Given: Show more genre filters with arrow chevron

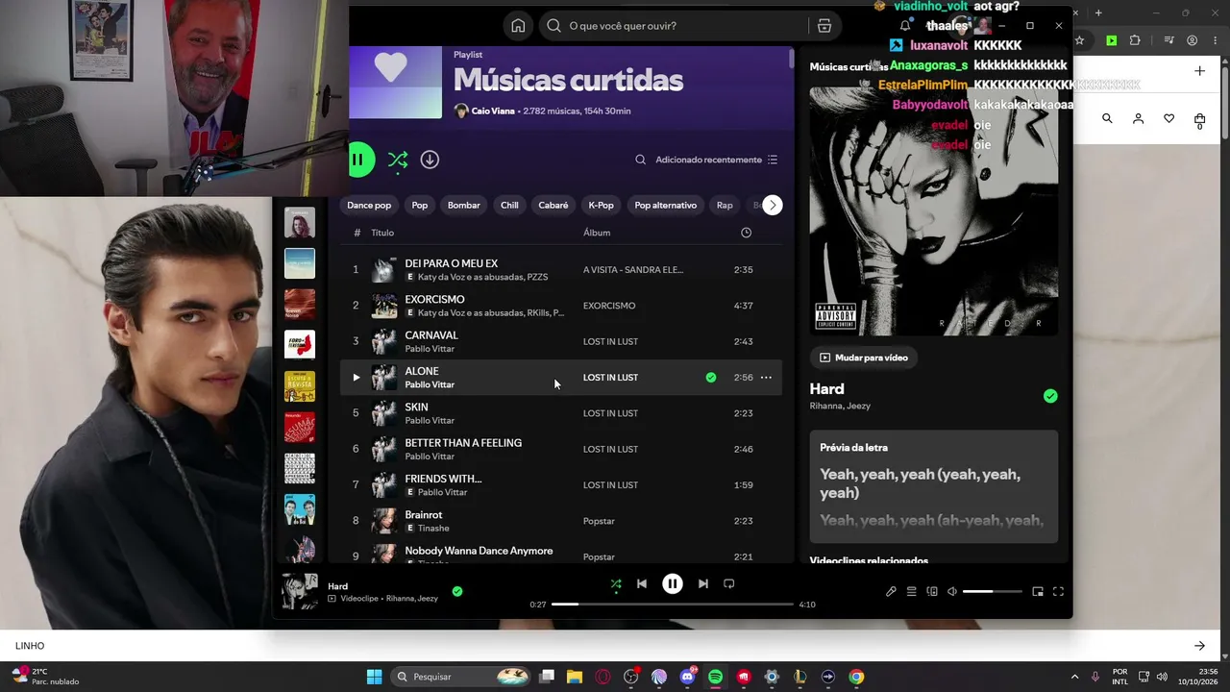Looking at the screenshot, I should click(772, 205).
